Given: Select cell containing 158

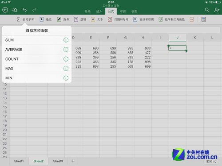Looking at the screenshot, I should (x=126, y=62).
